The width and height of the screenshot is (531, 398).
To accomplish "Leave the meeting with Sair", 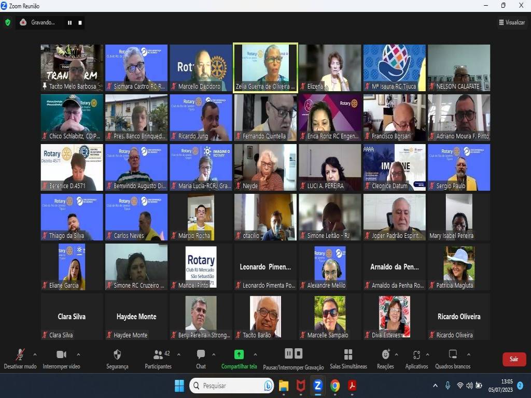I will pos(513,359).
